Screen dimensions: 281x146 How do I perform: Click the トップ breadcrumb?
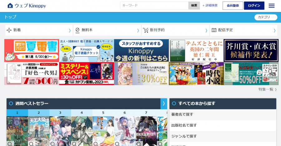tap(10, 17)
